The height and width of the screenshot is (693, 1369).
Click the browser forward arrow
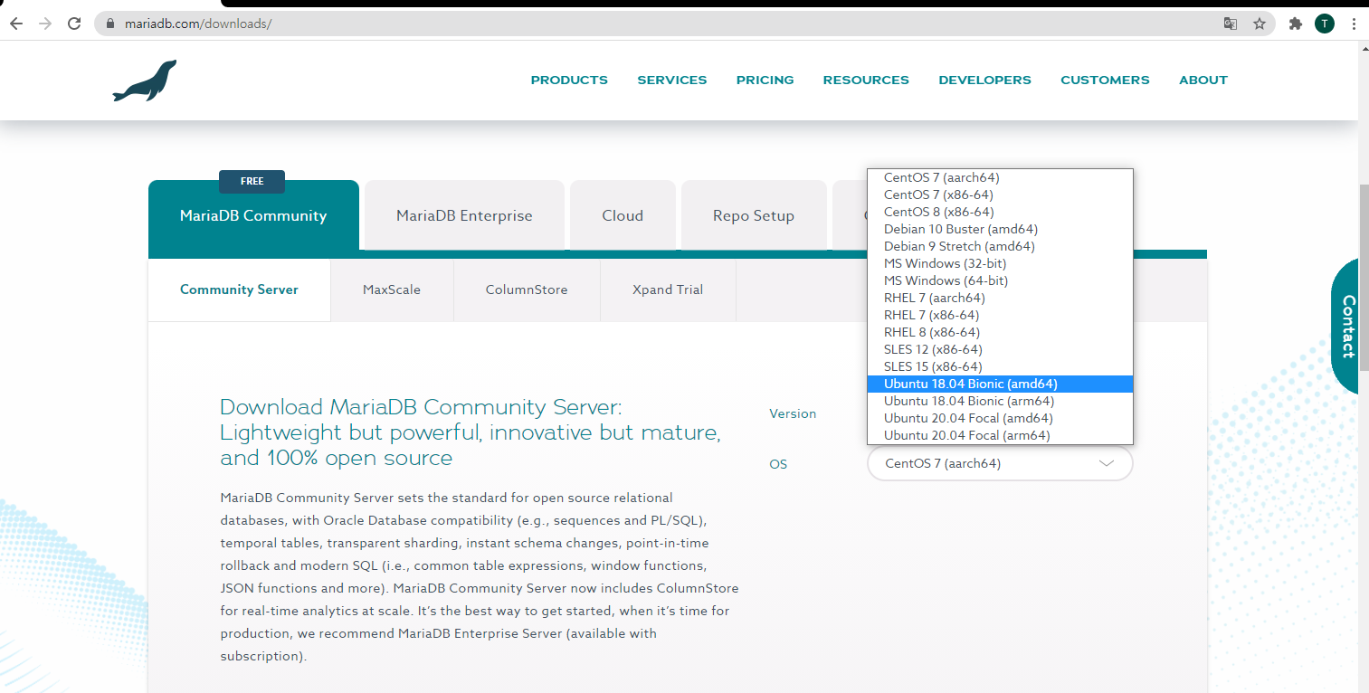click(x=45, y=24)
